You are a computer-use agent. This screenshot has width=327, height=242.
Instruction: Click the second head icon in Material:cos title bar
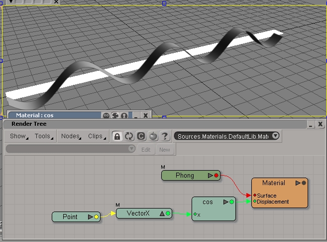tap(115, 115)
